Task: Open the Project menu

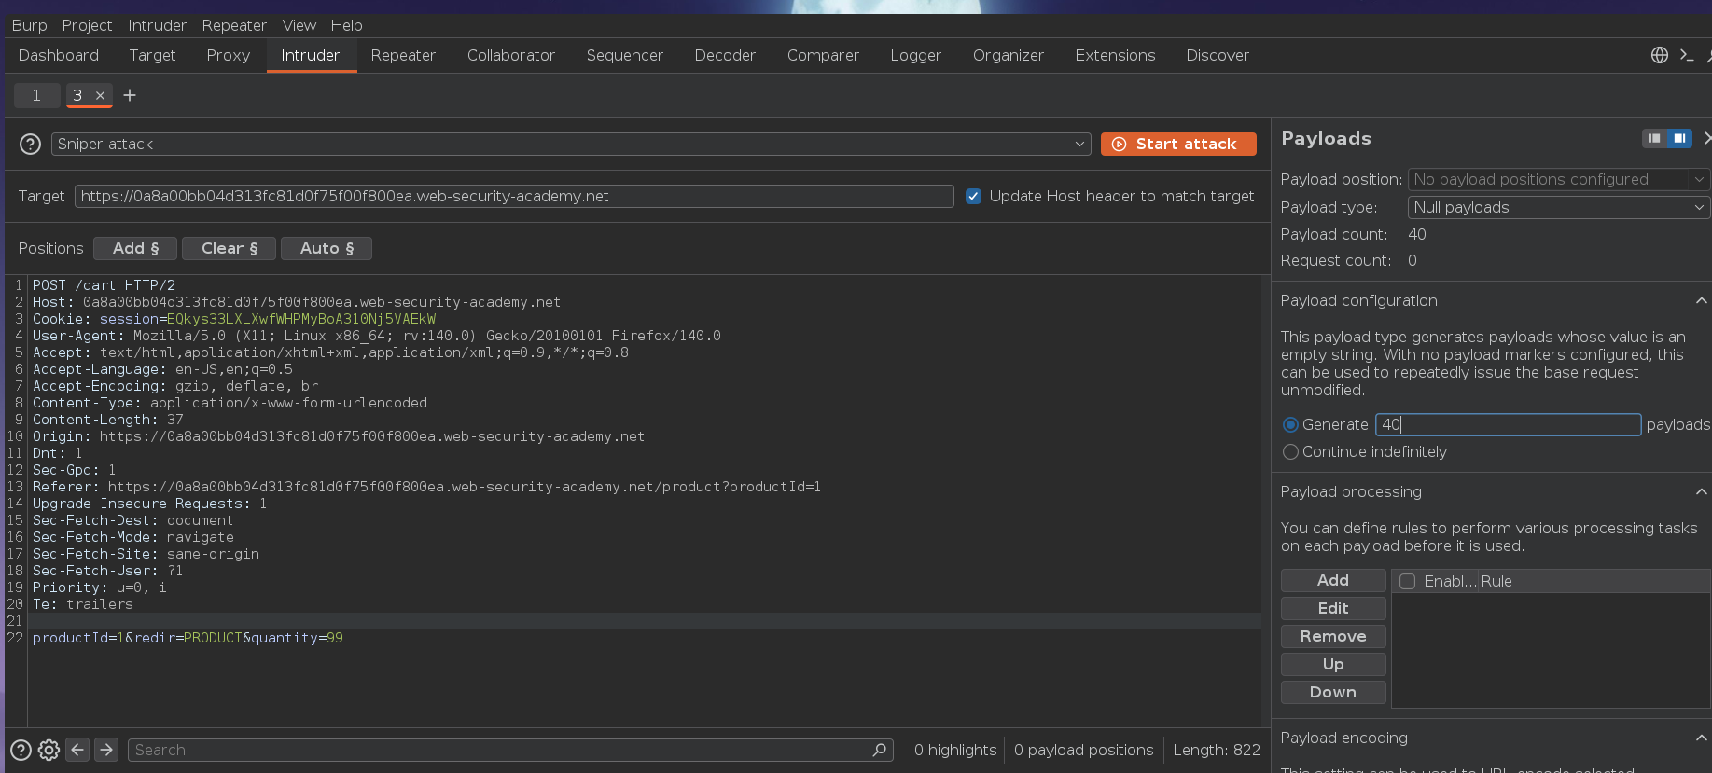Action: pos(87,25)
